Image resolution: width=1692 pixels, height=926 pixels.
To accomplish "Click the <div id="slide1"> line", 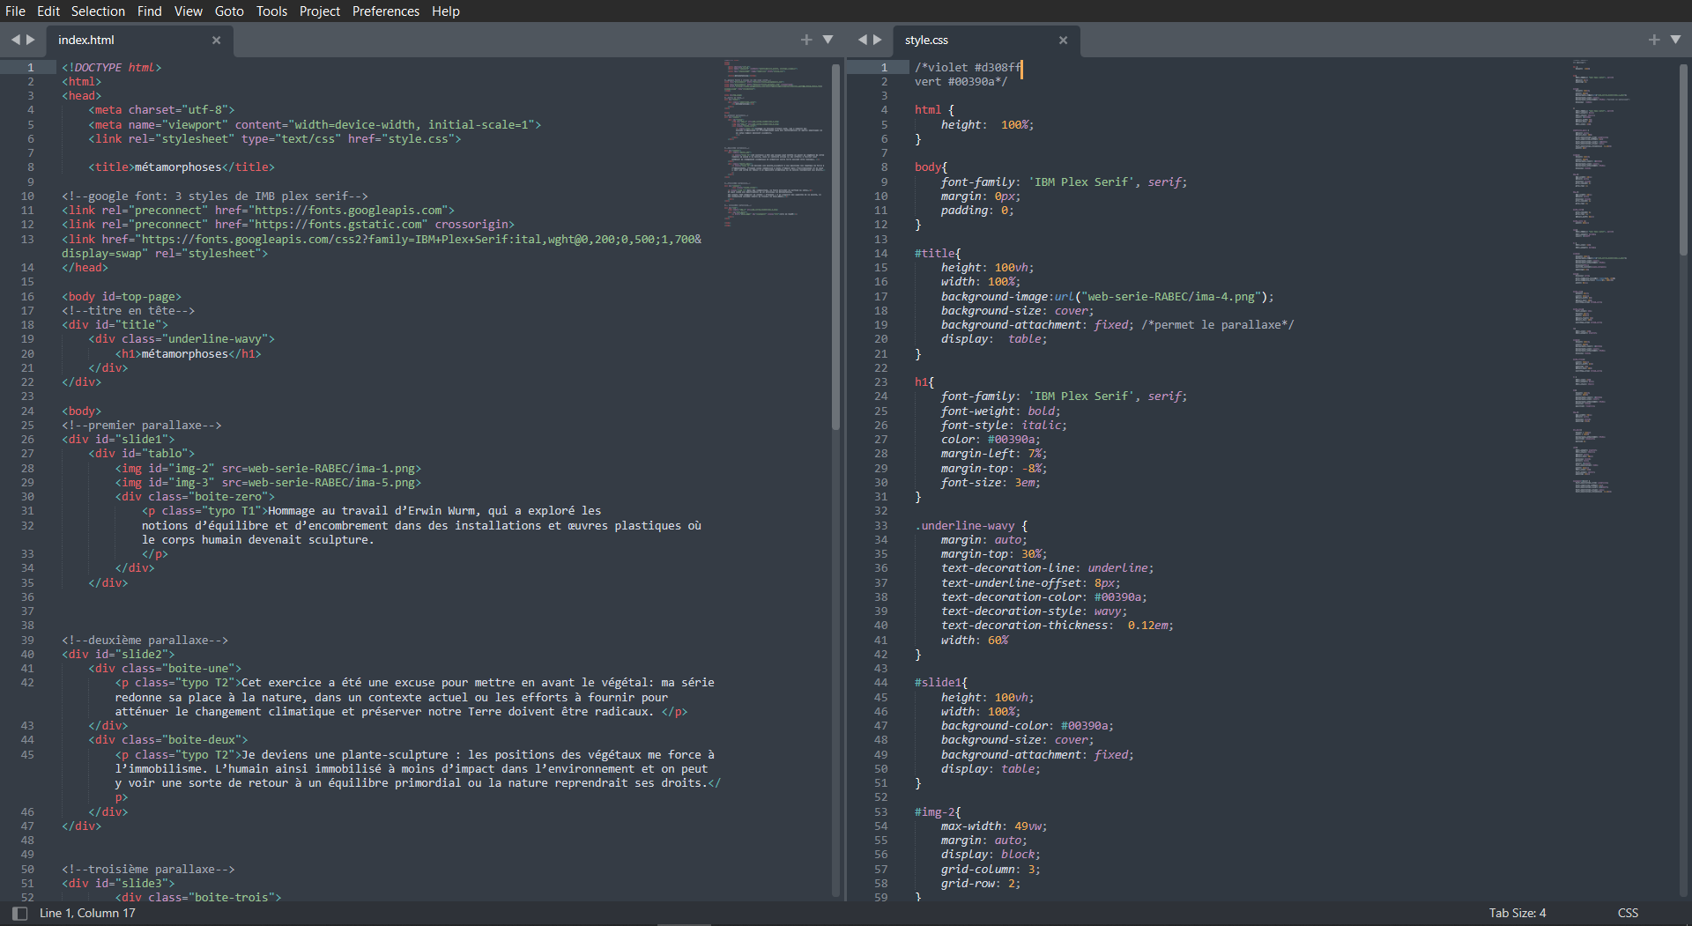I will (118, 439).
